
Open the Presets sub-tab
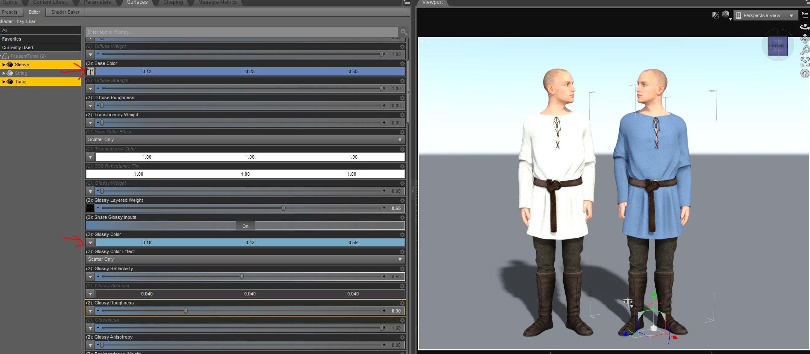pos(10,12)
